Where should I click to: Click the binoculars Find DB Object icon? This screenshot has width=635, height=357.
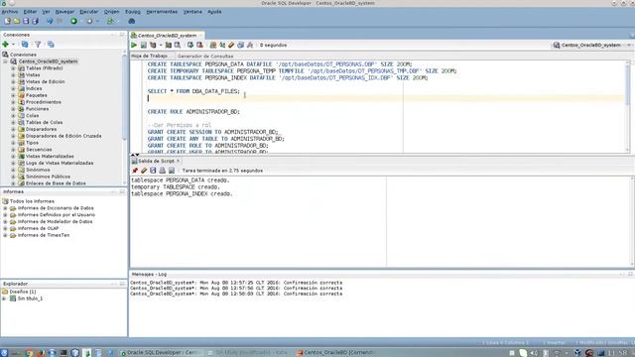tap(132, 21)
